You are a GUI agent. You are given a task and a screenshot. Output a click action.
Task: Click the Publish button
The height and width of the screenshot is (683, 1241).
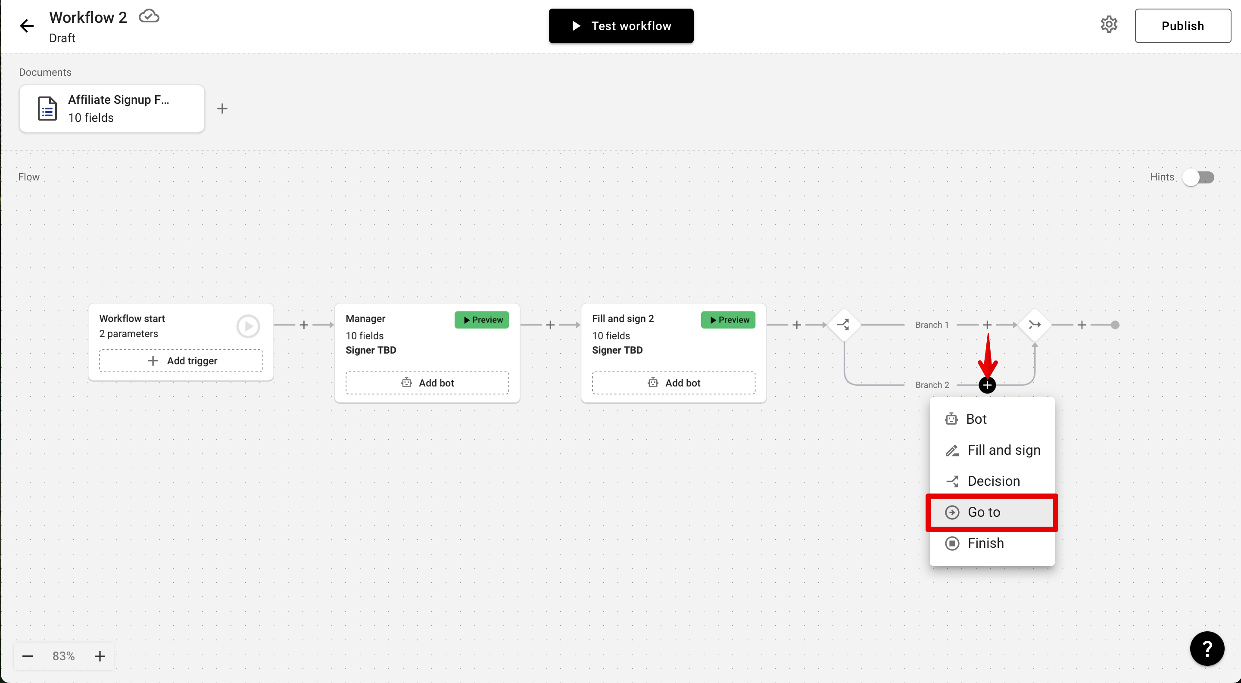[1183, 25]
